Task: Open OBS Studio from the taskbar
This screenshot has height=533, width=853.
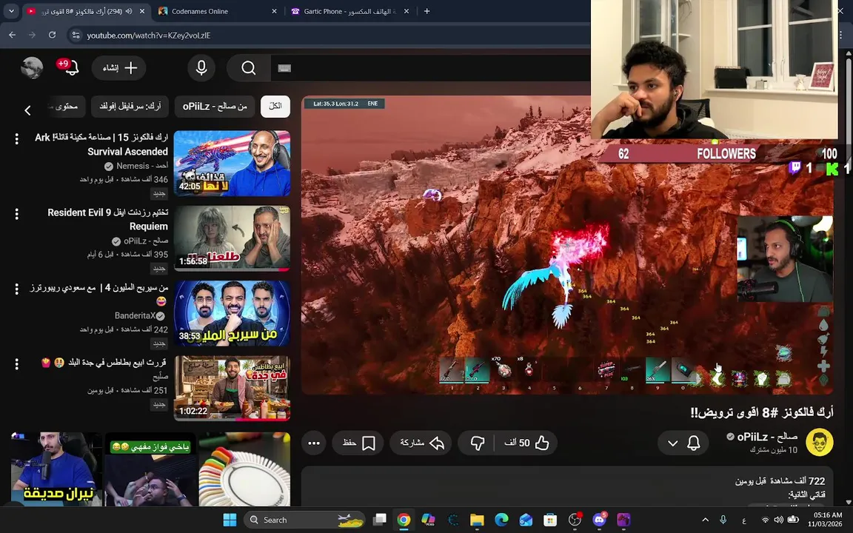Action: coord(575,520)
